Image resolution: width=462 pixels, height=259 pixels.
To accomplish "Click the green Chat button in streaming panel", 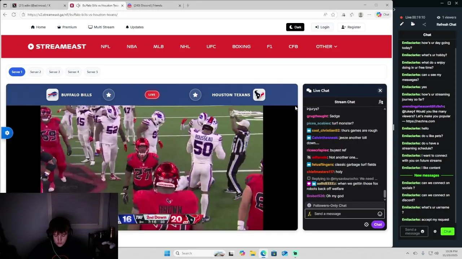I will [x=448, y=232].
